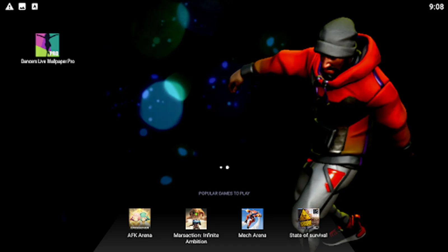Click the "Marsaction: Infinite Ambition" label
The image size is (448, 252).
coord(196,238)
